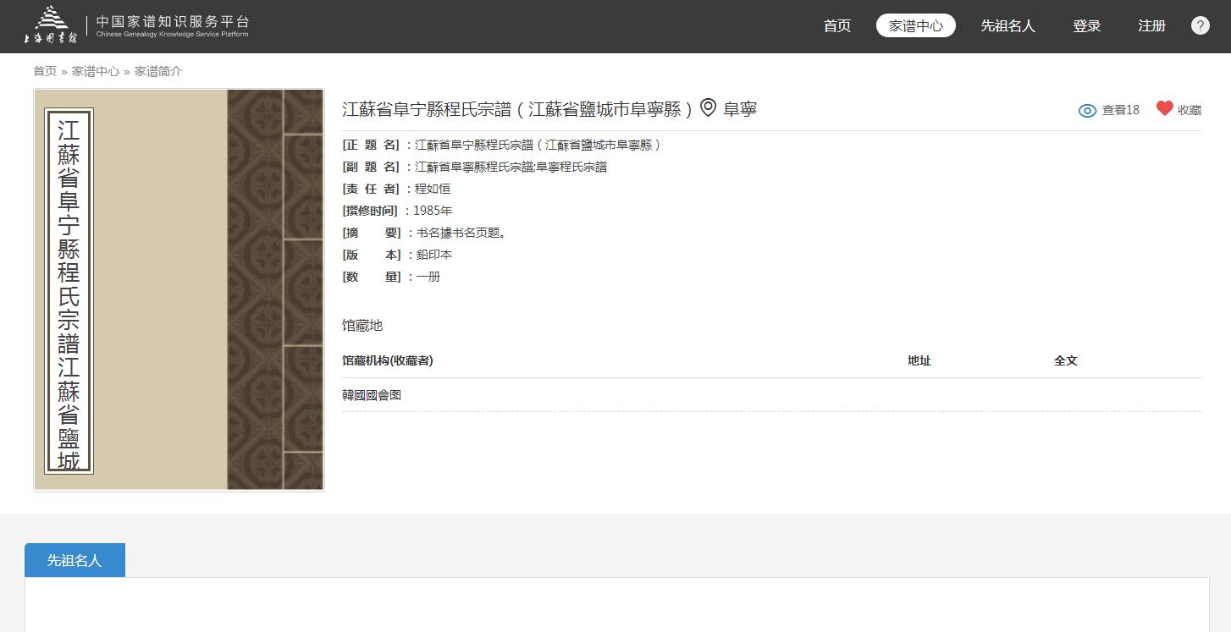Screen dimensions: 1231x632
Task: Click the eye view-count icon
Action: pos(1087,110)
